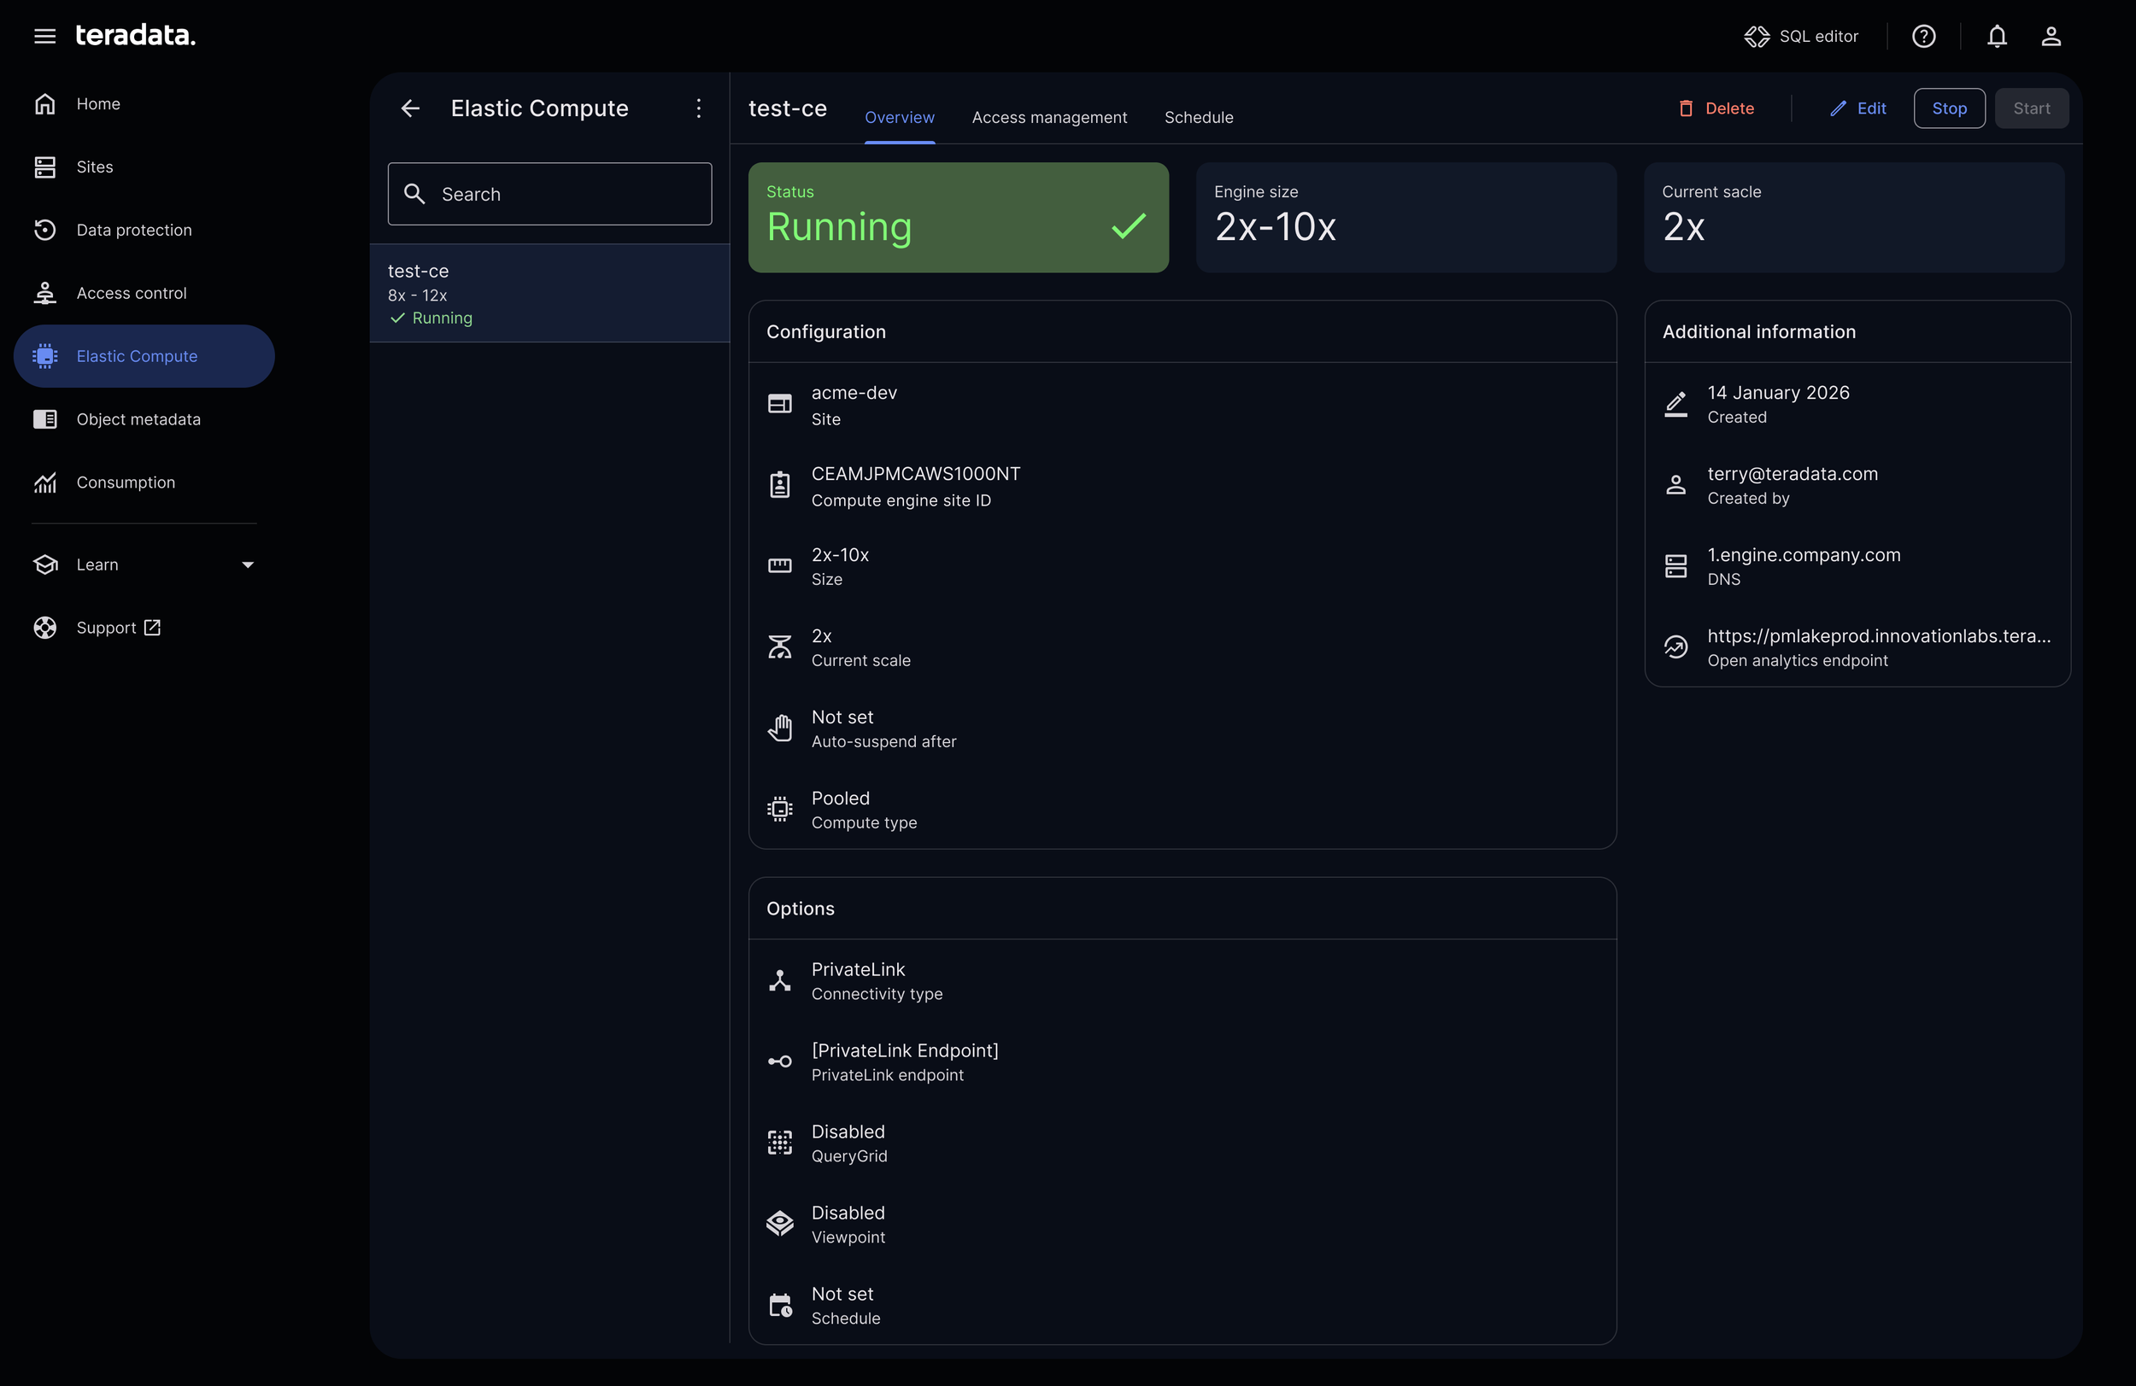
Task: Click the Access control icon
Action: 45,294
